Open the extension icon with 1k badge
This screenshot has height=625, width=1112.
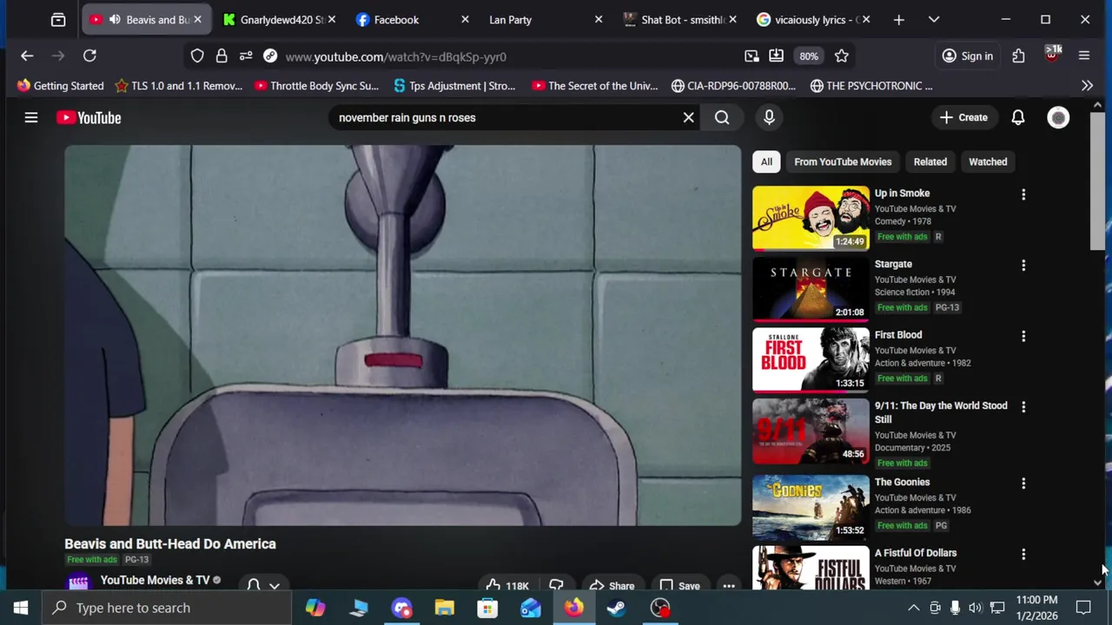coord(1052,54)
